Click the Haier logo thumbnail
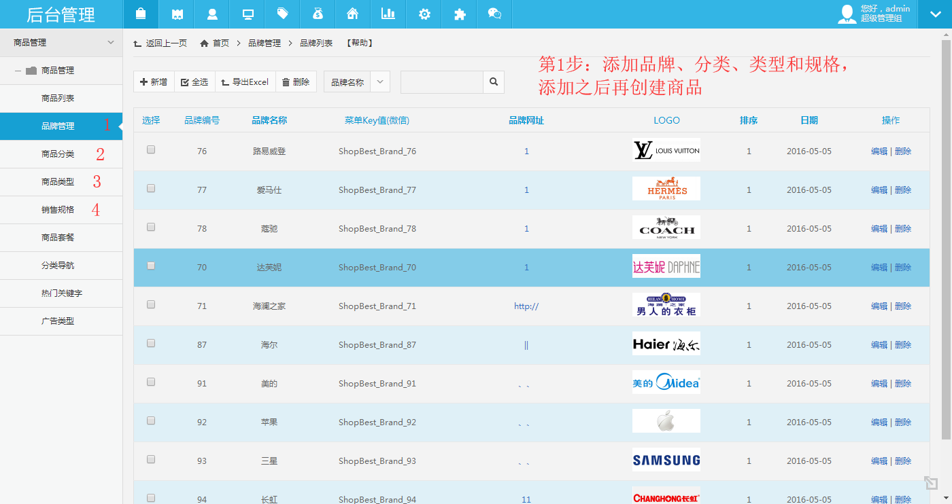The height and width of the screenshot is (504, 952). [666, 344]
